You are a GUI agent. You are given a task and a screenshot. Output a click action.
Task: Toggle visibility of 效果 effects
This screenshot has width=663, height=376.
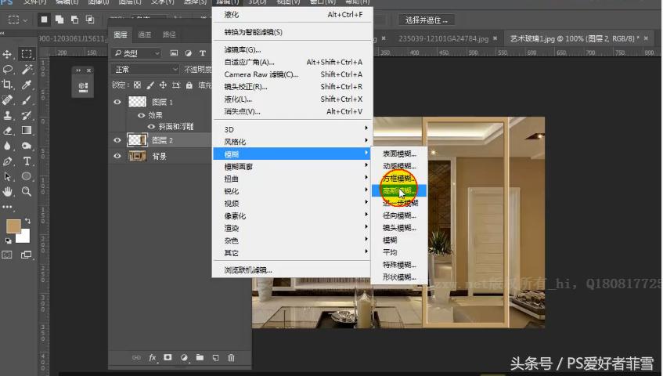141,115
